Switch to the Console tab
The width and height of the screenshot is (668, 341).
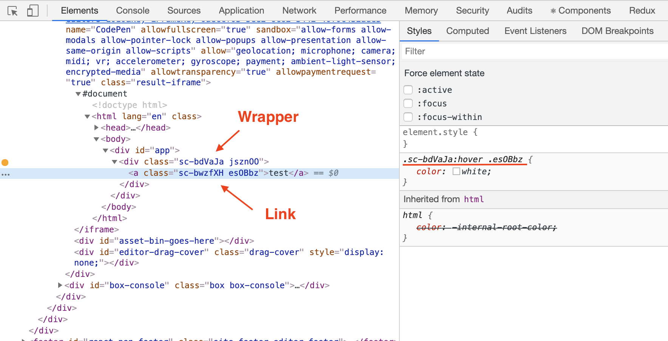tap(133, 11)
